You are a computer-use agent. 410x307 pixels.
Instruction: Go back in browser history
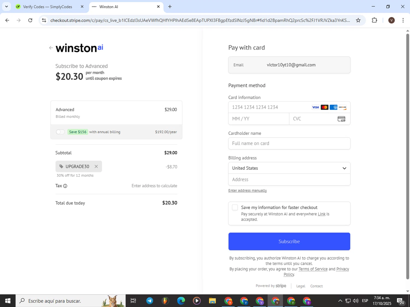(7, 20)
